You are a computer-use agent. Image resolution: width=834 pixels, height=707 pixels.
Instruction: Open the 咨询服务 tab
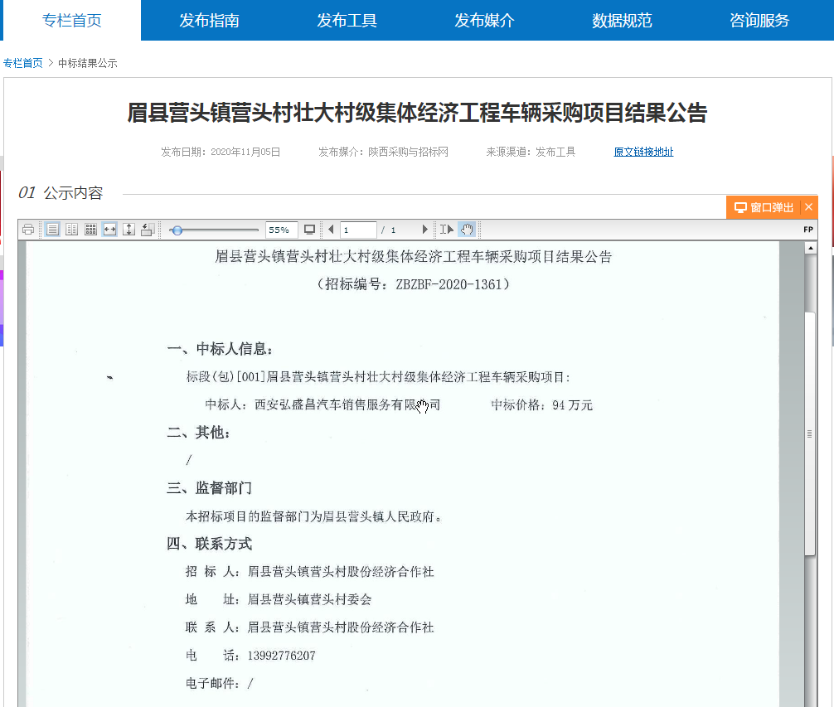click(759, 20)
